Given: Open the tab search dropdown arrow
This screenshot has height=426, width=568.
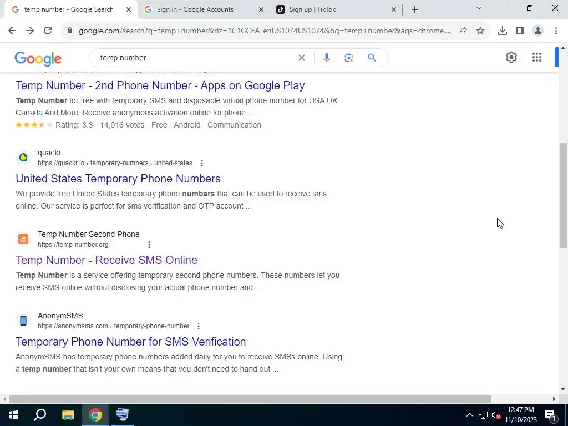Looking at the screenshot, I should 479,8.
